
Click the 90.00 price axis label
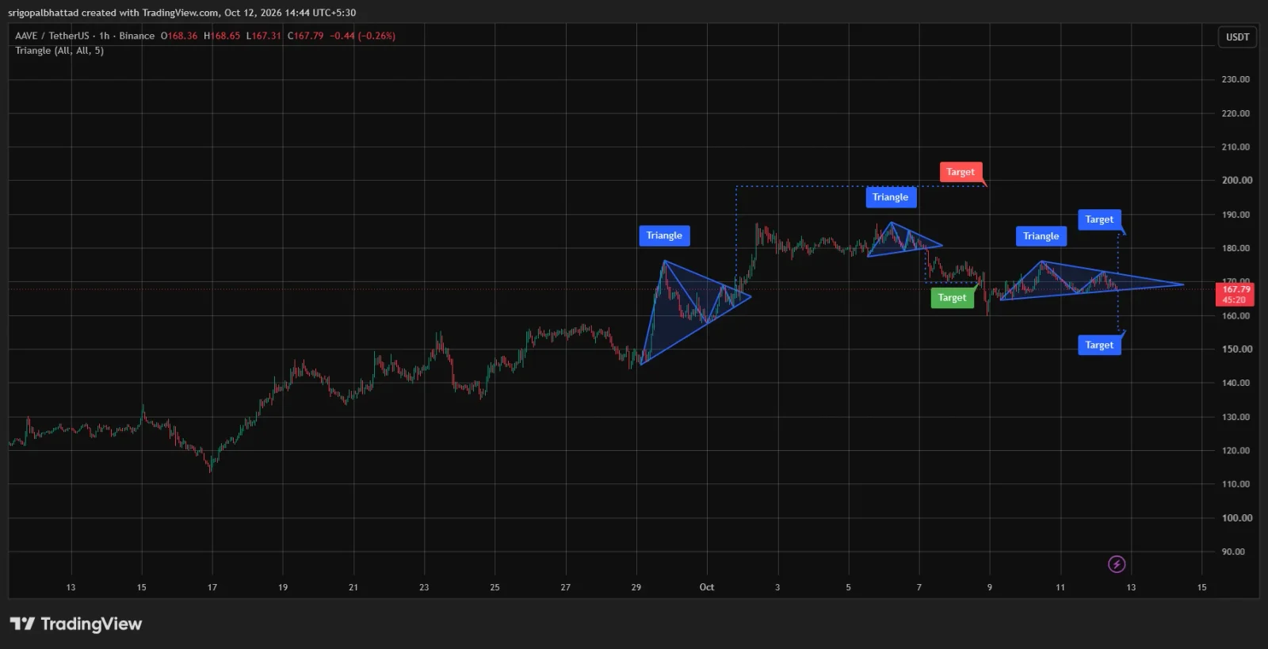tap(1233, 552)
